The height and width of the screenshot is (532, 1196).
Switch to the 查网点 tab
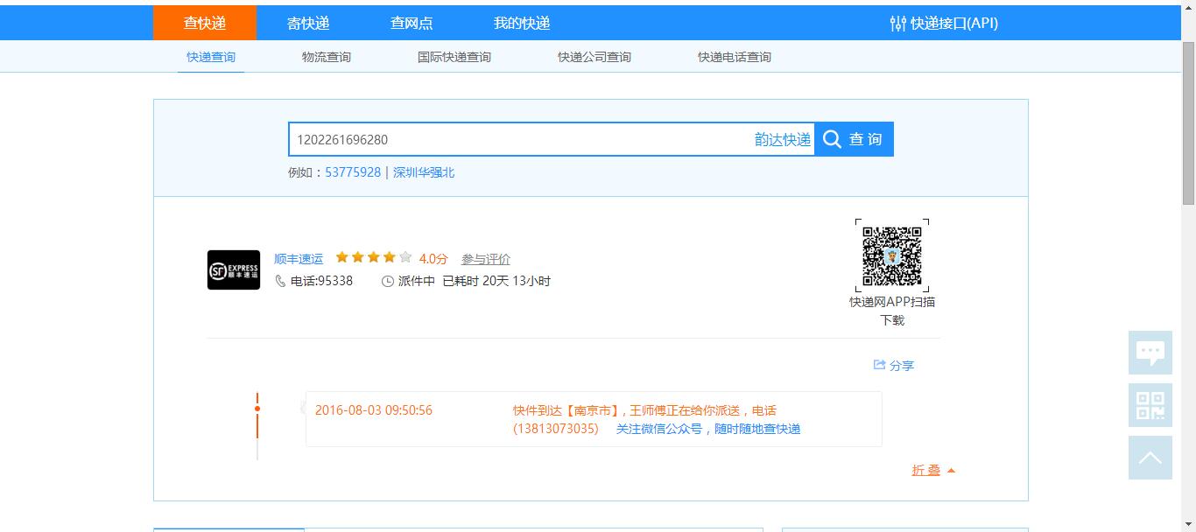click(x=412, y=24)
